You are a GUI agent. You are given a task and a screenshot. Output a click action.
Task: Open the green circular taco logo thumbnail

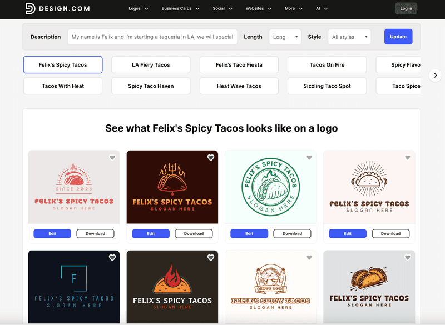pos(271,187)
